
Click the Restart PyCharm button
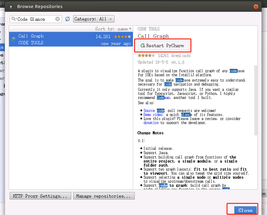[x=164, y=46]
